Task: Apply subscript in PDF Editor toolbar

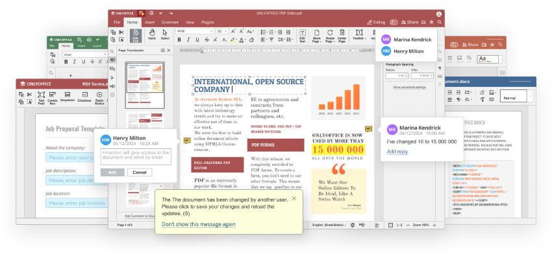Action: 225,40
